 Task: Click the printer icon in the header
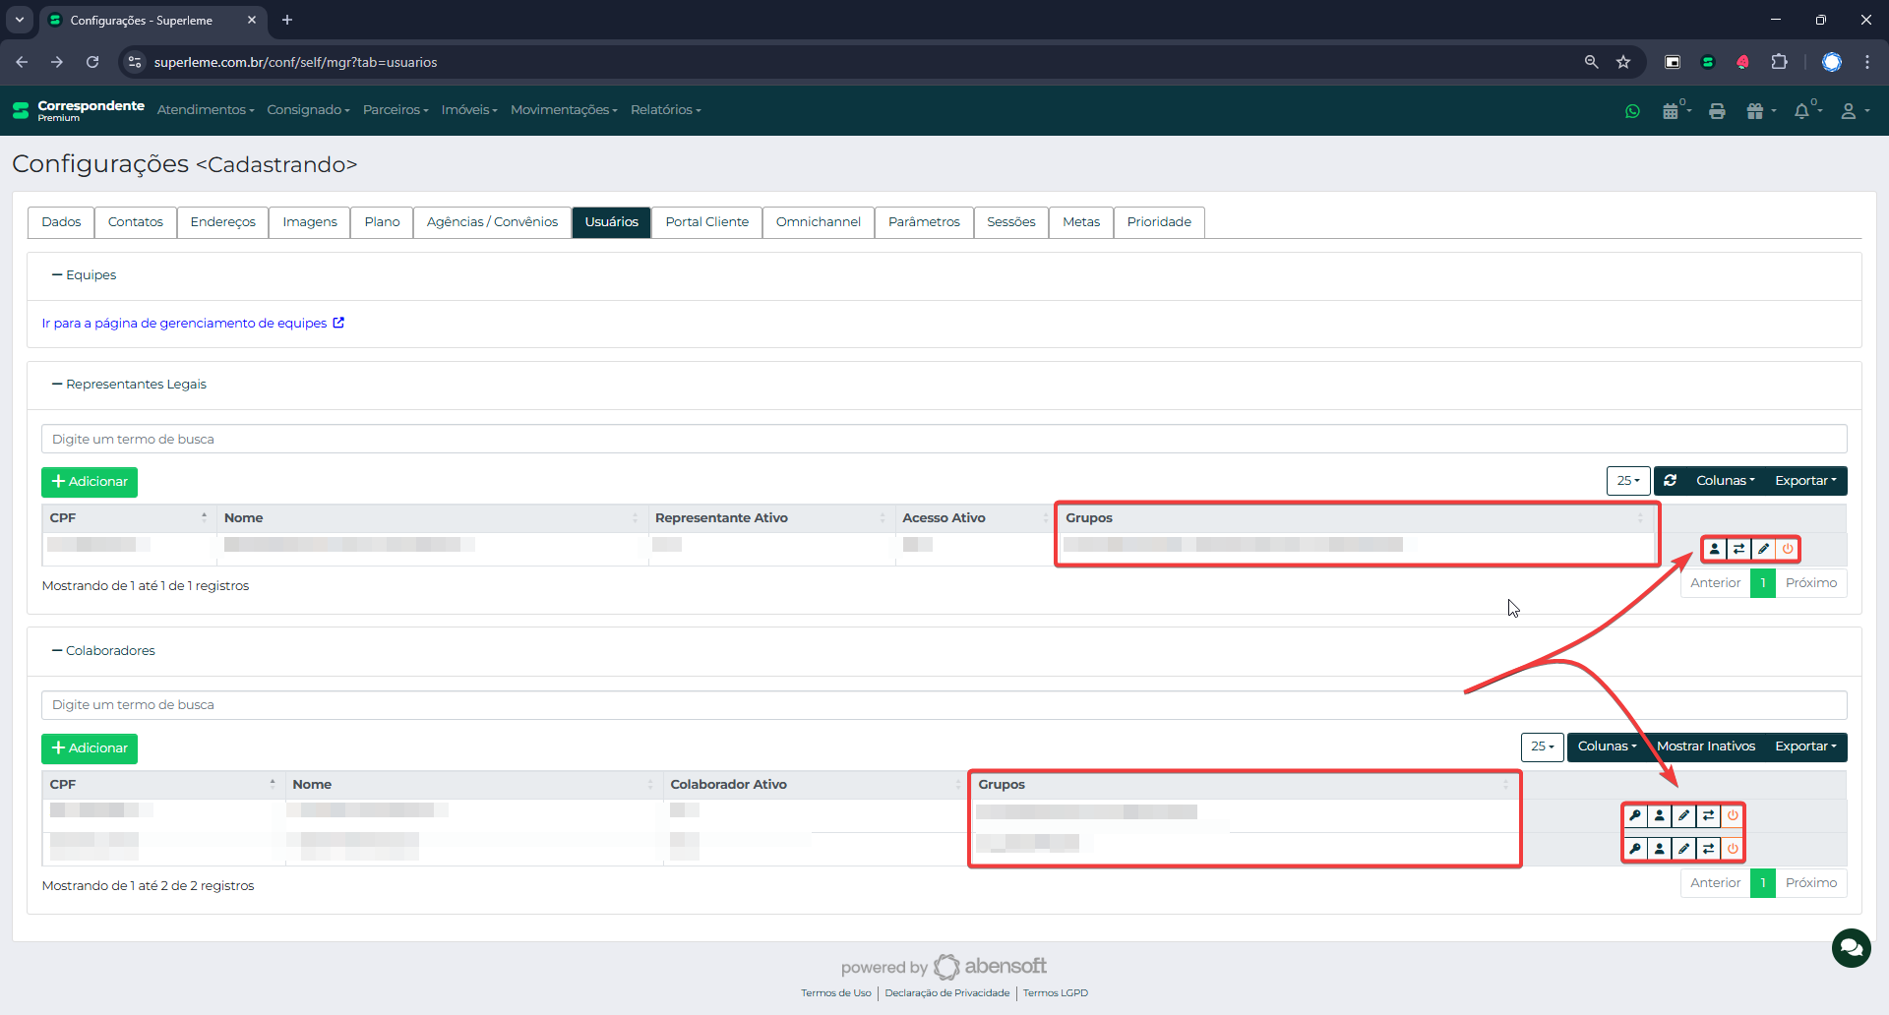[1717, 111]
